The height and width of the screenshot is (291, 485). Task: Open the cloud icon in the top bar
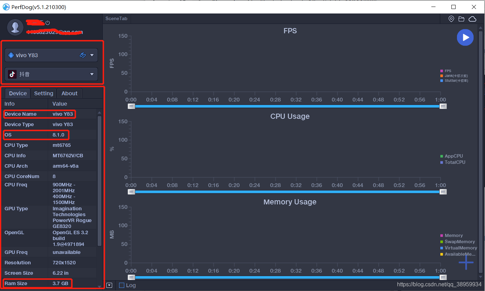(x=472, y=19)
